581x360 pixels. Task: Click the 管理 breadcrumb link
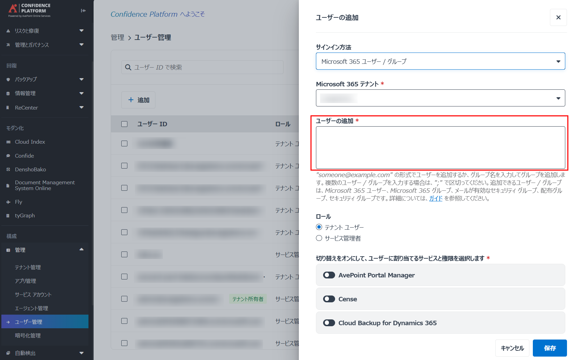tap(117, 38)
